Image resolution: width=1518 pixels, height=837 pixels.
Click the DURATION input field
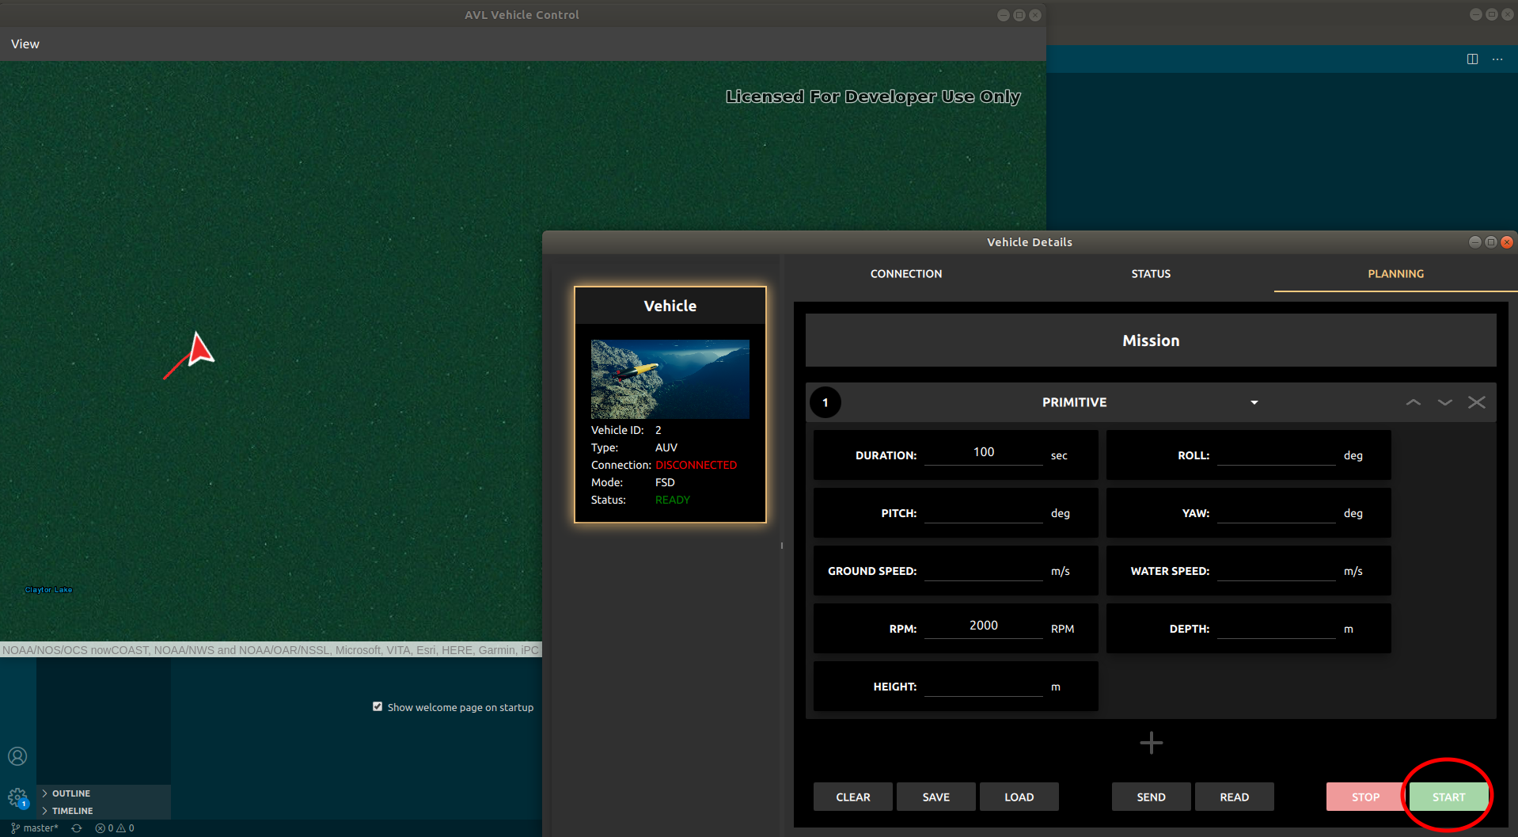click(984, 453)
